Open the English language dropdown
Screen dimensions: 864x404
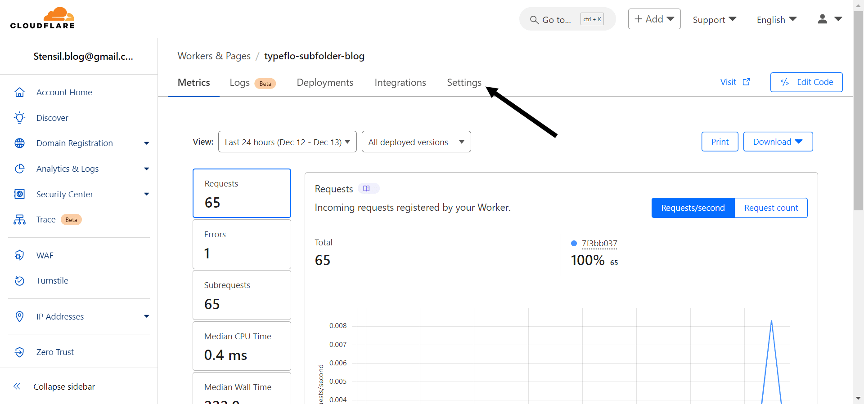[777, 20]
